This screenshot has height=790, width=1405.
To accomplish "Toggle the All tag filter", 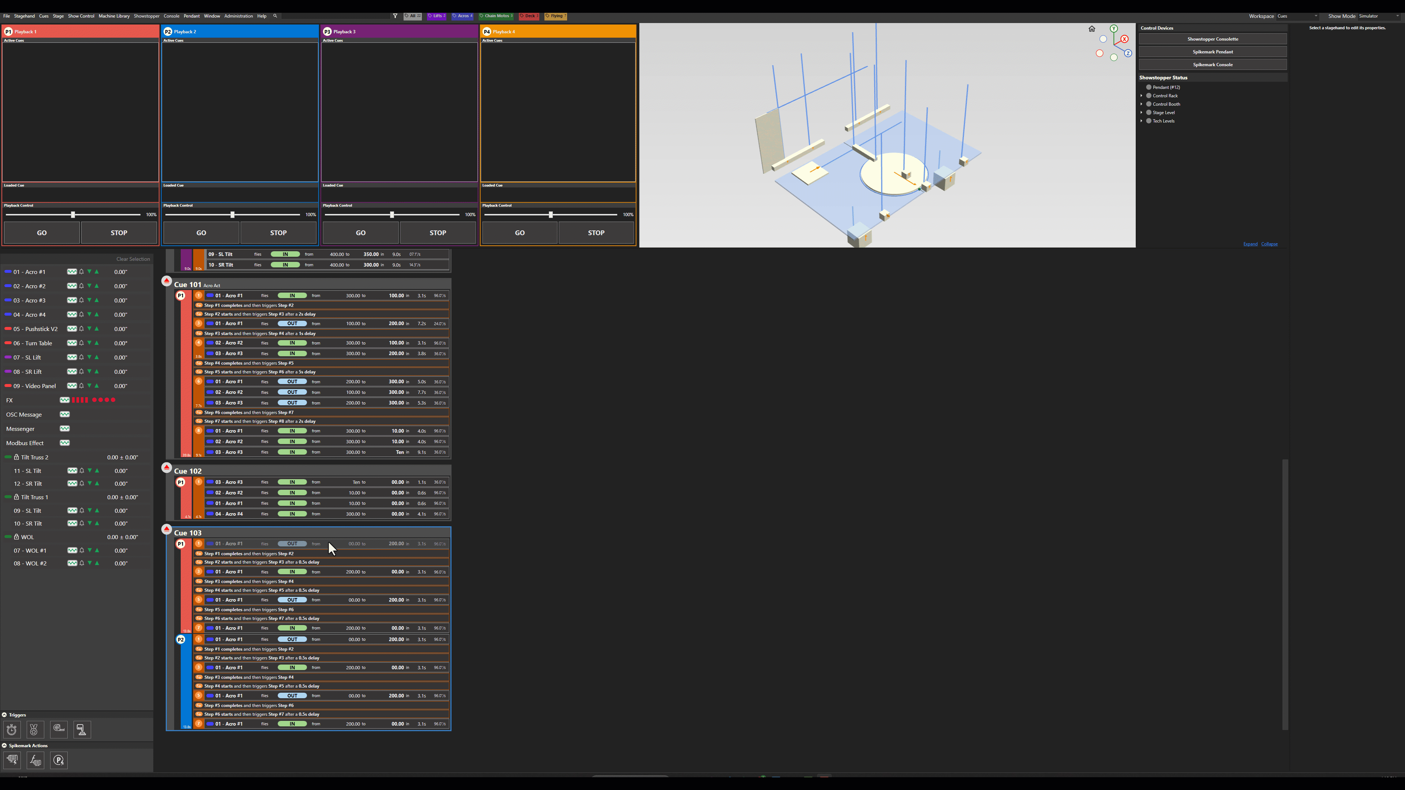I will 413,16.
